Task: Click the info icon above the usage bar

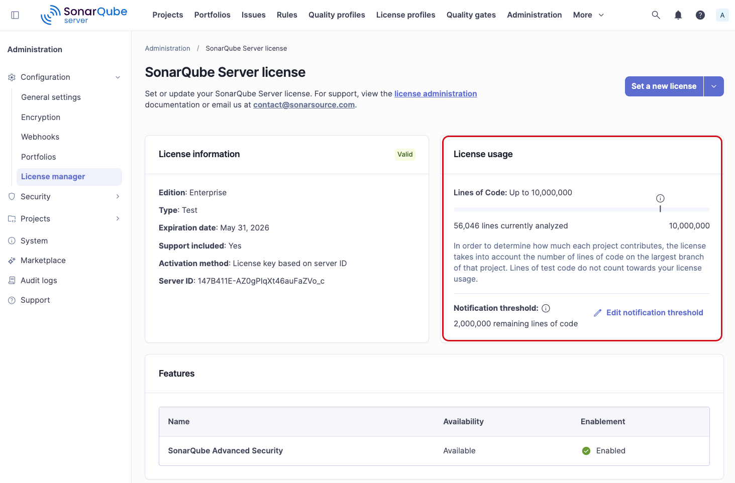Action: (660, 198)
